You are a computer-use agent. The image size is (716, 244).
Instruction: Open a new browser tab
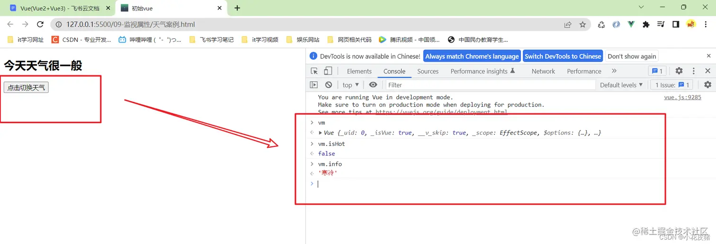pyautogui.click(x=237, y=8)
